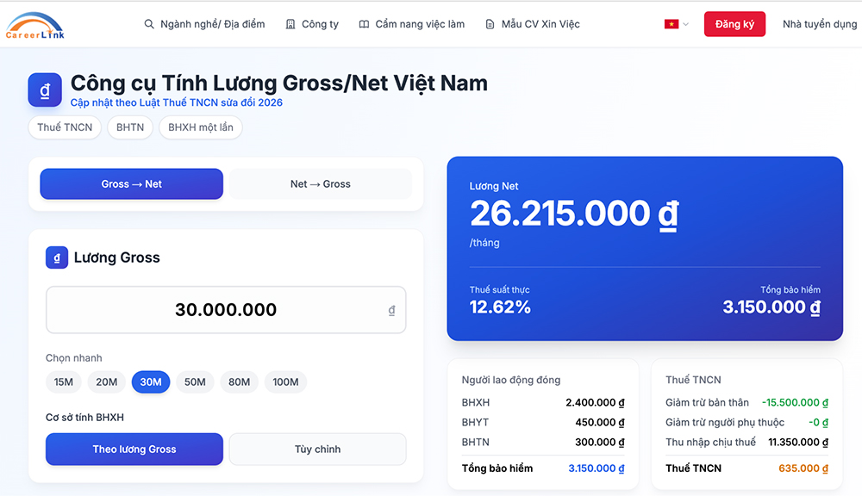Image resolution: width=862 pixels, height=496 pixels.
Task: Click the đồng icon next to Lương Gross
Action: (x=57, y=257)
